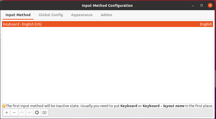This screenshot has height=119, width=216.
Task: Add a new input method with plus button
Action: pyautogui.click(x=7, y=112)
